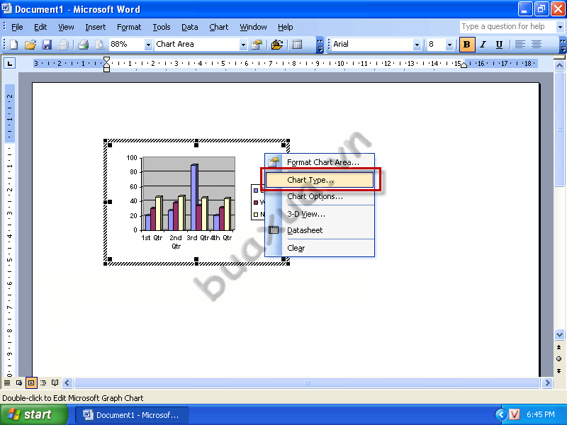Click the Print icon in the toolbar
Image resolution: width=567 pixels, height=425 pixels.
[x=83, y=45]
